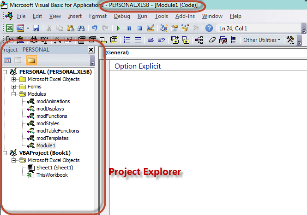This screenshot has width=307, height=215.
Task: Click the Redo arrow icon
Action: [105, 29]
